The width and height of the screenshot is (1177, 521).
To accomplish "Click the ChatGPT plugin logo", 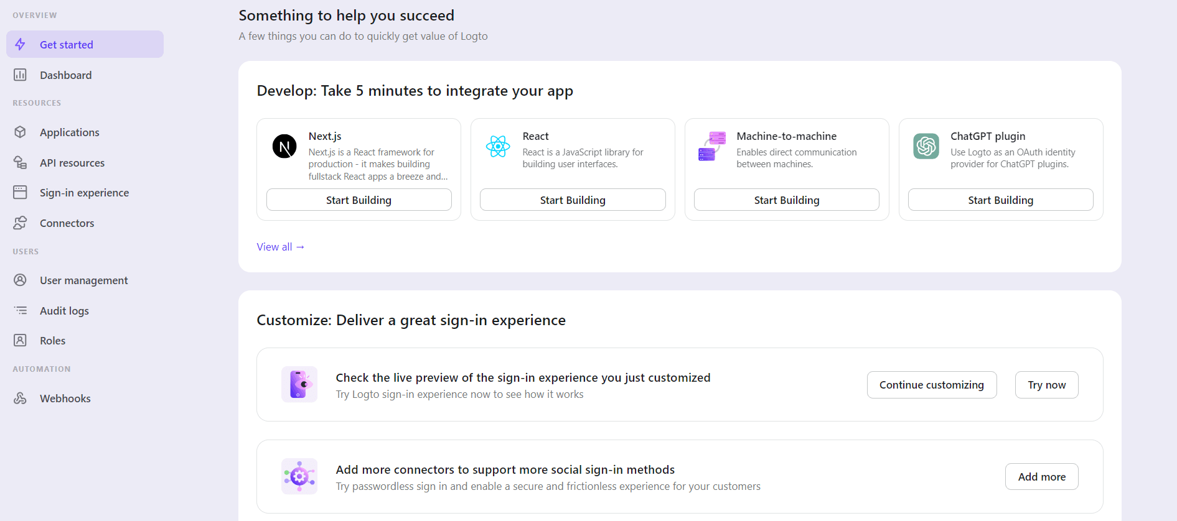I will [926, 147].
